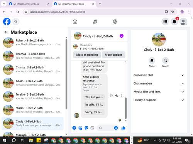The width and height of the screenshot is (193, 144).
Task: Choose a GIF icon in composer
Action: pyautogui.click(x=92, y=128)
